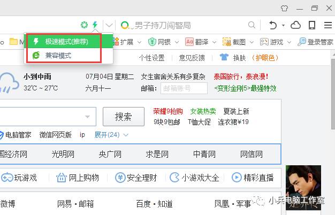Image resolution: width=335 pixels, height=215 pixels.
Task: Expand the 游戏 dropdown arrow
Action: pos(289,42)
